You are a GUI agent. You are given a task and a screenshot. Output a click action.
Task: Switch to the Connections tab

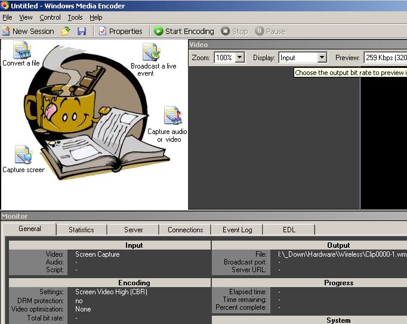pyautogui.click(x=186, y=230)
